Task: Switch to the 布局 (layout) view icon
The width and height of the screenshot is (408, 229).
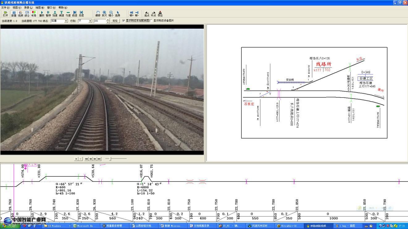Action: [33, 14]
